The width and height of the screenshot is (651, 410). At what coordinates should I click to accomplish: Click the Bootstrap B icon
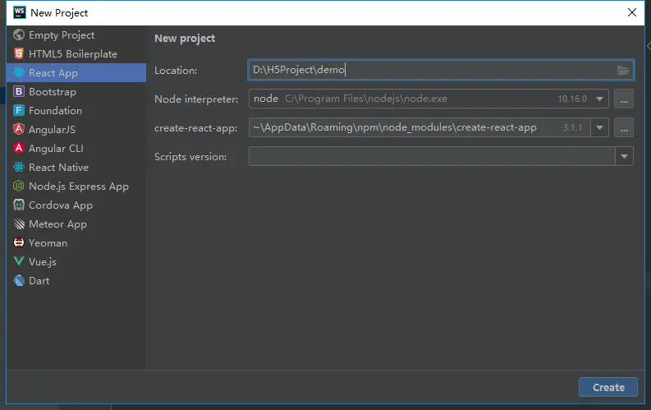19,91
